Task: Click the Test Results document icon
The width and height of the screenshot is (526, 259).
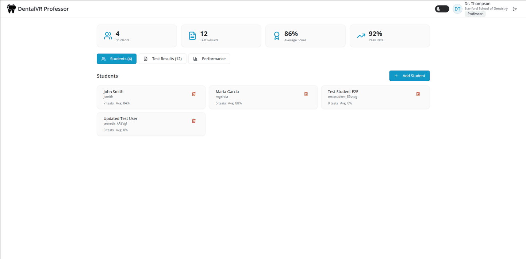Action: [192, 36]
